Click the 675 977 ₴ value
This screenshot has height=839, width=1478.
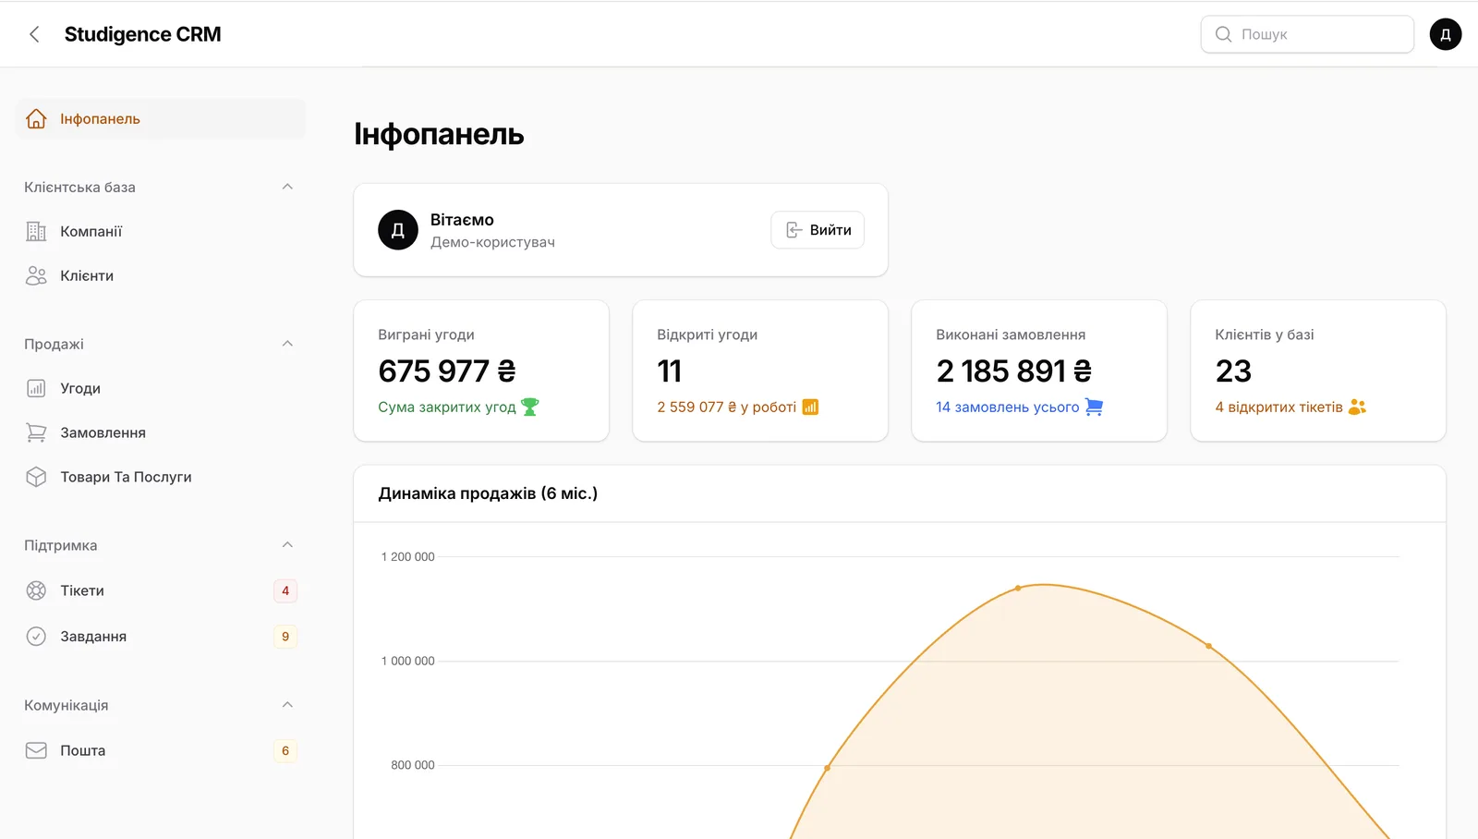447,371
